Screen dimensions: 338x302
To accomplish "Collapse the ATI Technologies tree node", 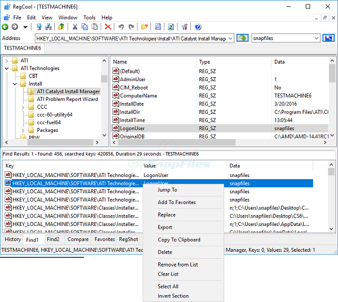I will (7, 68).
